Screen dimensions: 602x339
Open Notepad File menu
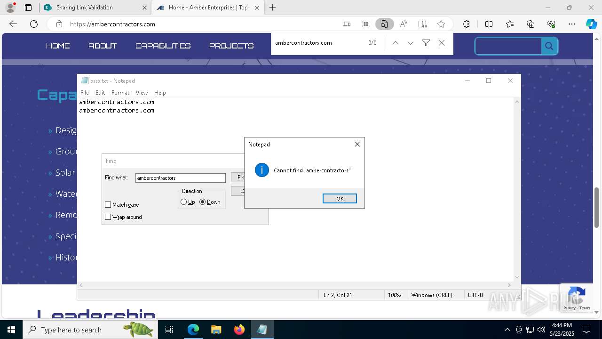tap(85, 93)
